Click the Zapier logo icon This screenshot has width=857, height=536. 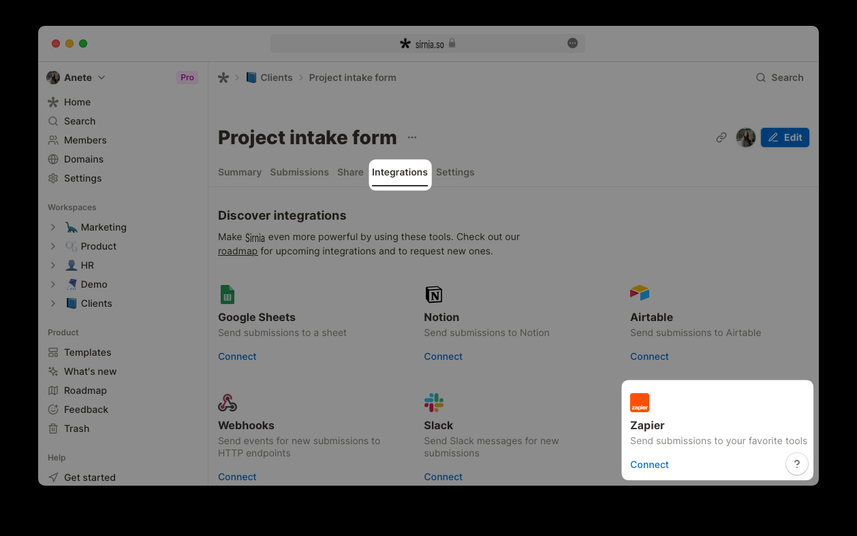point(640,403)
